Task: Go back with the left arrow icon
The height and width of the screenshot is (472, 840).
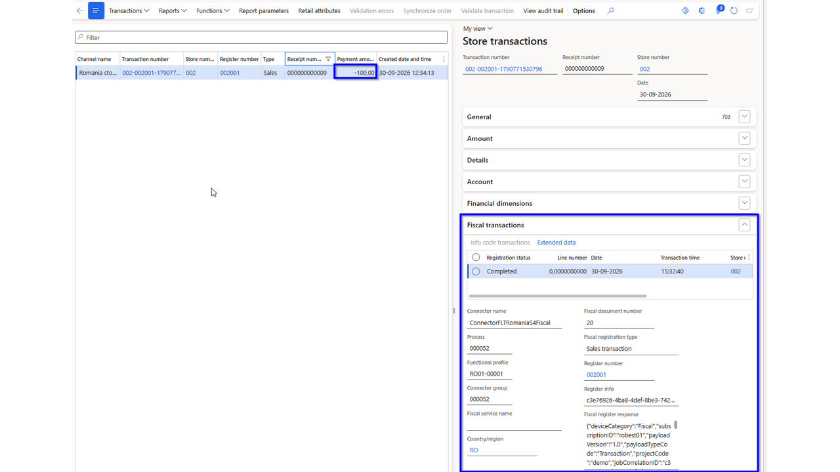Action: pos(80,10)
